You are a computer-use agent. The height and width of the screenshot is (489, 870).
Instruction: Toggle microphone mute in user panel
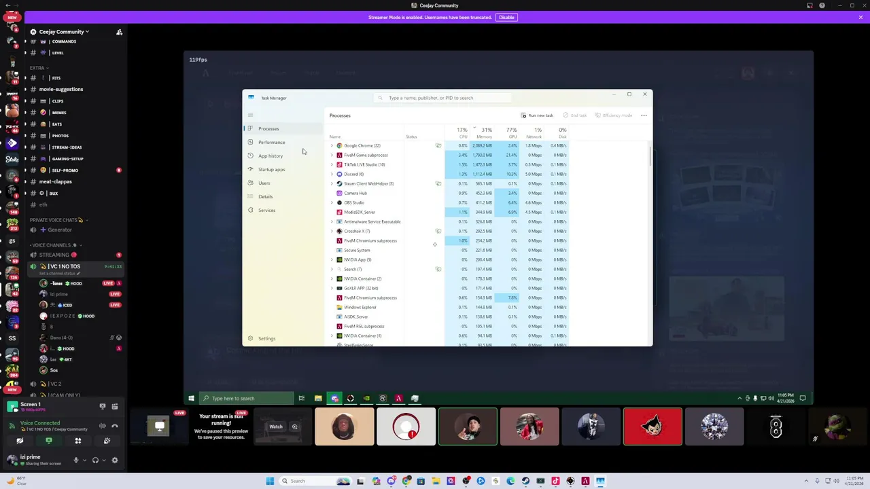pyautogui.click(x=75, y=460)
